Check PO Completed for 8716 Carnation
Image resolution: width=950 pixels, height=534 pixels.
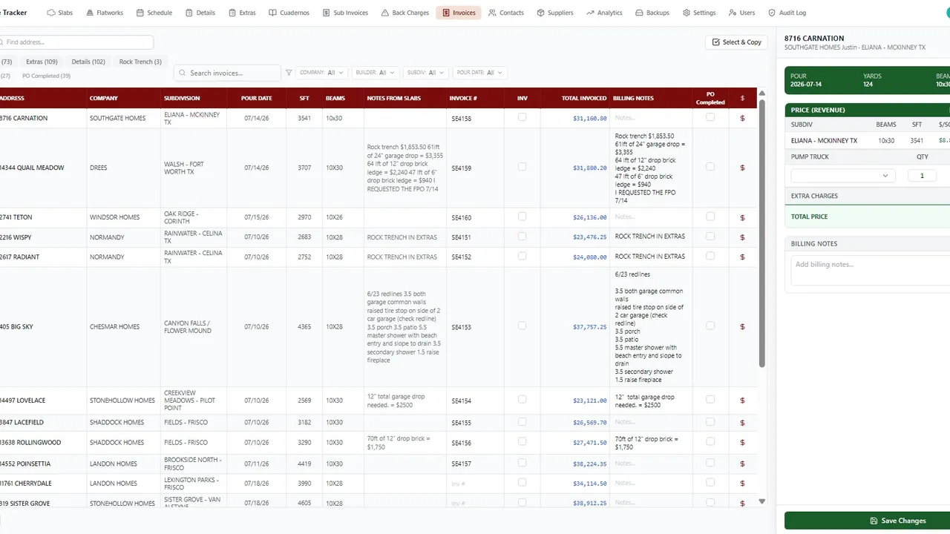710,117
